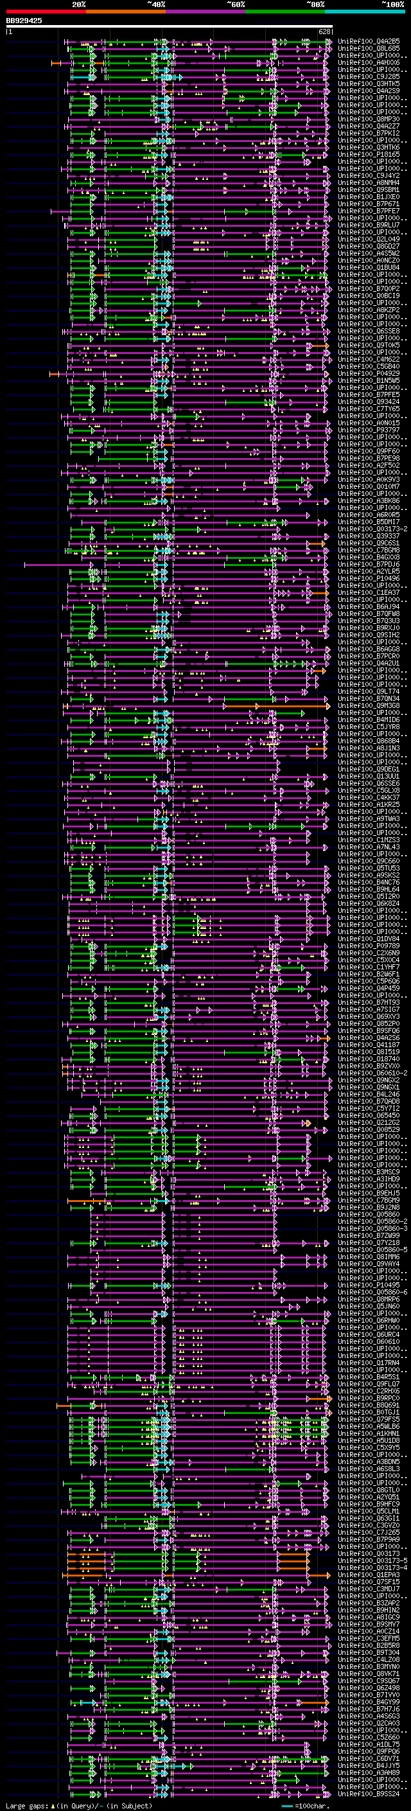
Task: Select the UniRef100_C6DV71 label
Action: (369, 1758)
